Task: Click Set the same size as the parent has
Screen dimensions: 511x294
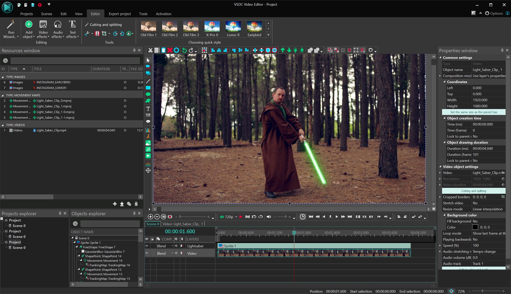Action: pyautogui.click(x=474, y=112)
